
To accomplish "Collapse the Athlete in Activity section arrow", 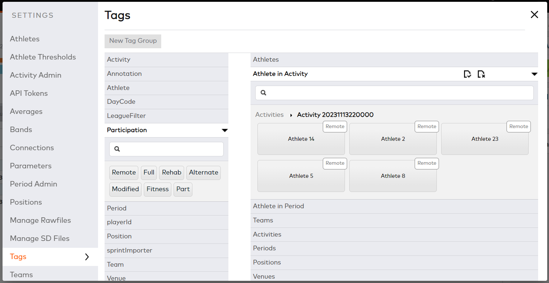I will click(534, 74).
